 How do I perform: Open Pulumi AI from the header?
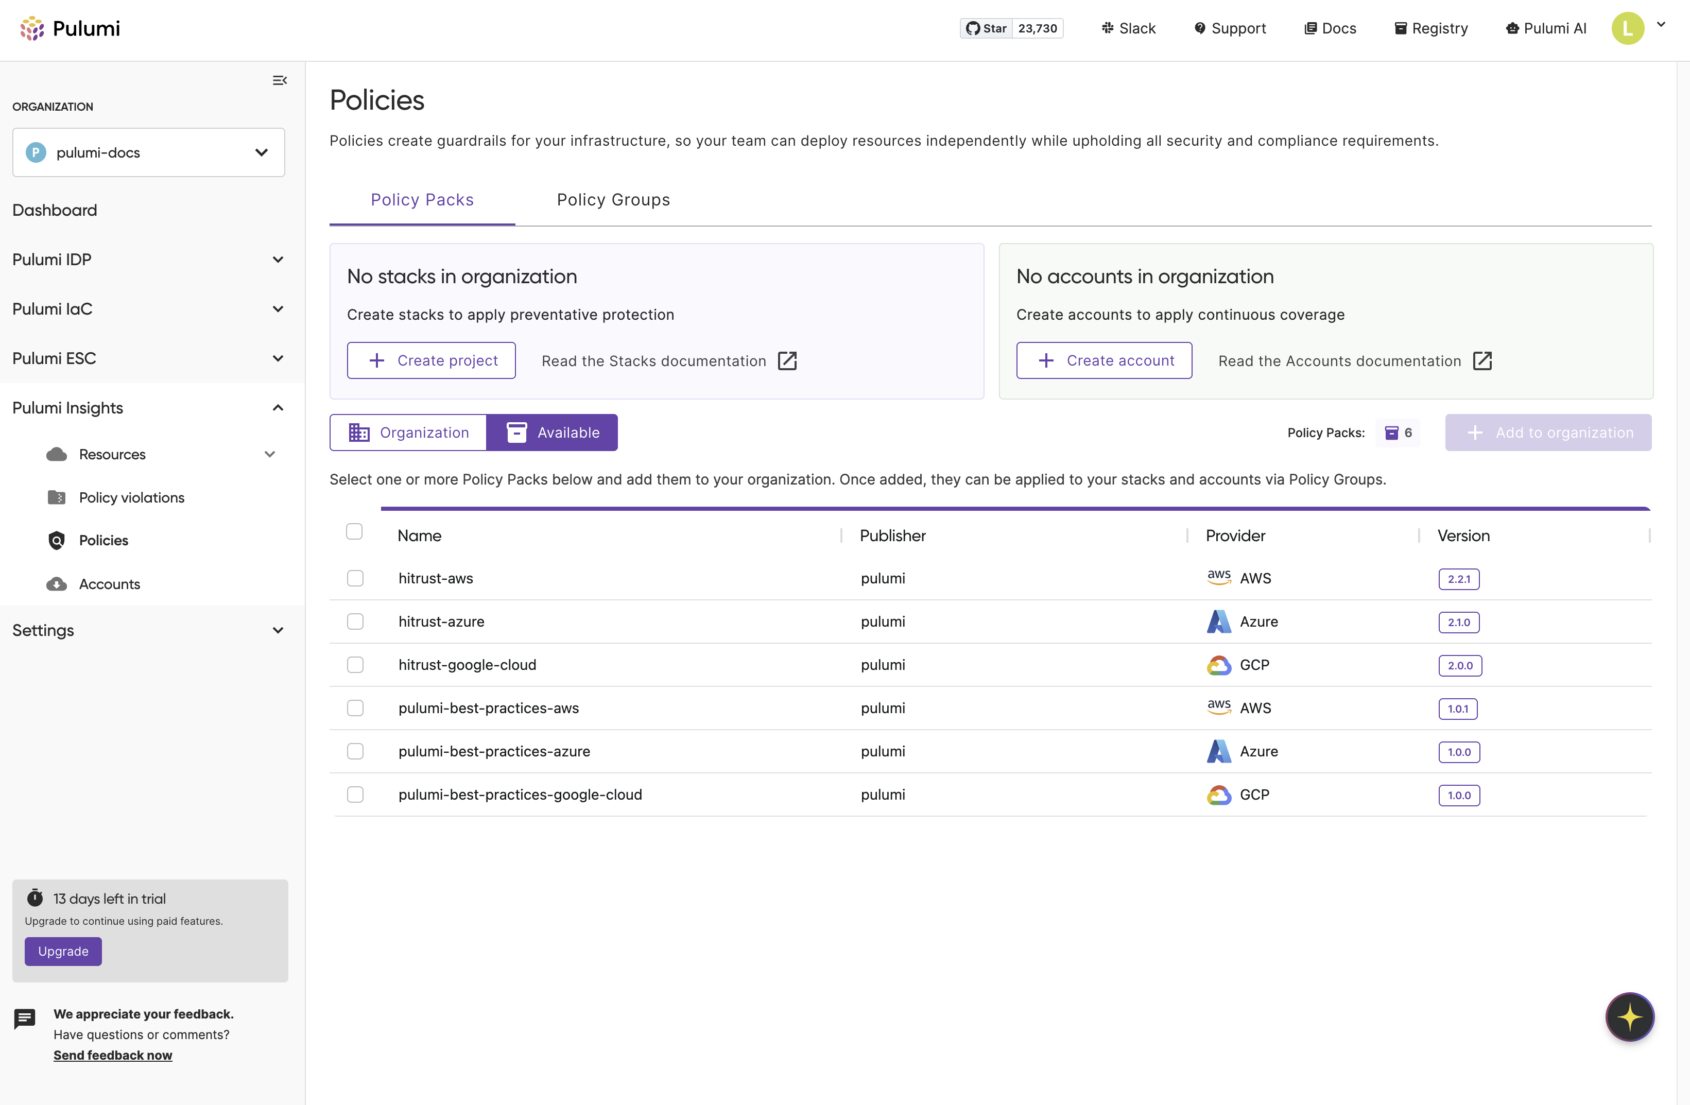point(1546,28)
